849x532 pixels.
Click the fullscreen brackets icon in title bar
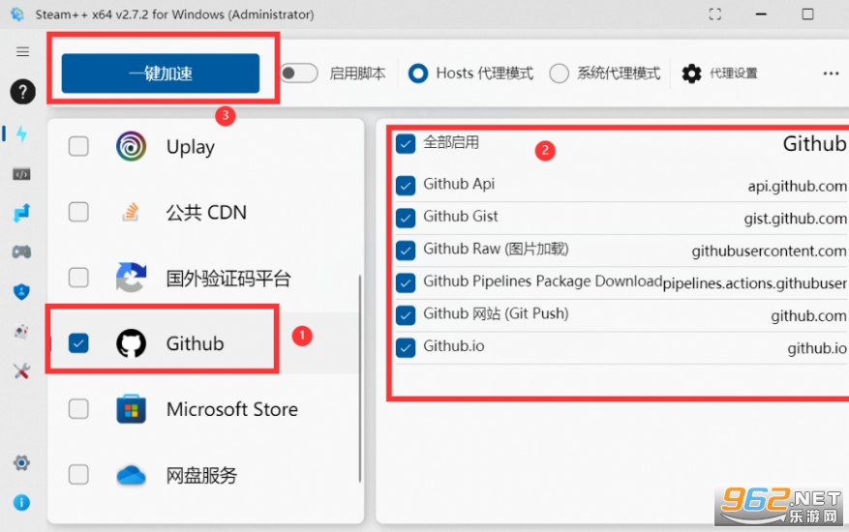tap(714, 15)
